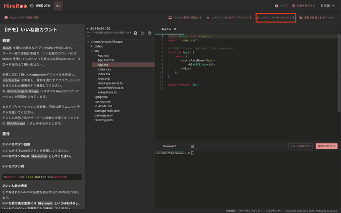The width and height of the screenshot is (341, 213).
Task: Open tsconfig.json file
Action: [103, 120]
